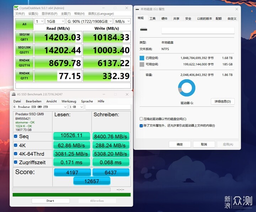Click the read score 4197
Screen dimensions: 256x212
coord(72,172)
